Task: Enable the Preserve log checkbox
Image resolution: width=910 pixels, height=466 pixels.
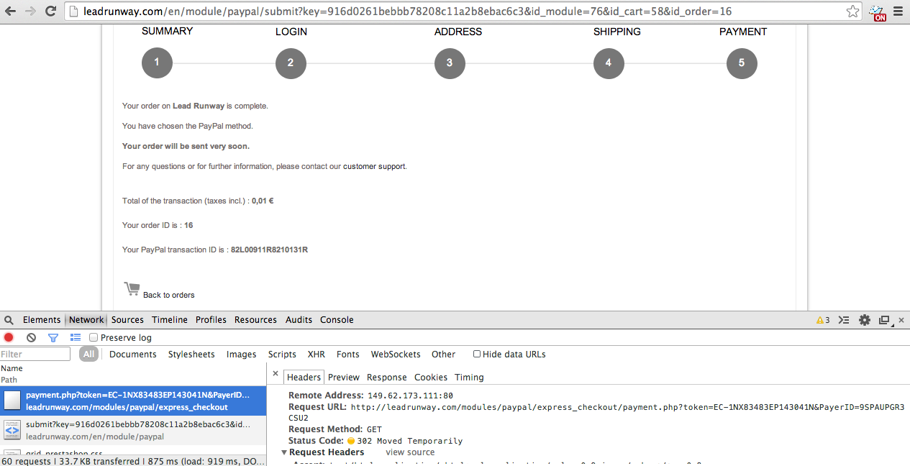Action: [94, 337]
